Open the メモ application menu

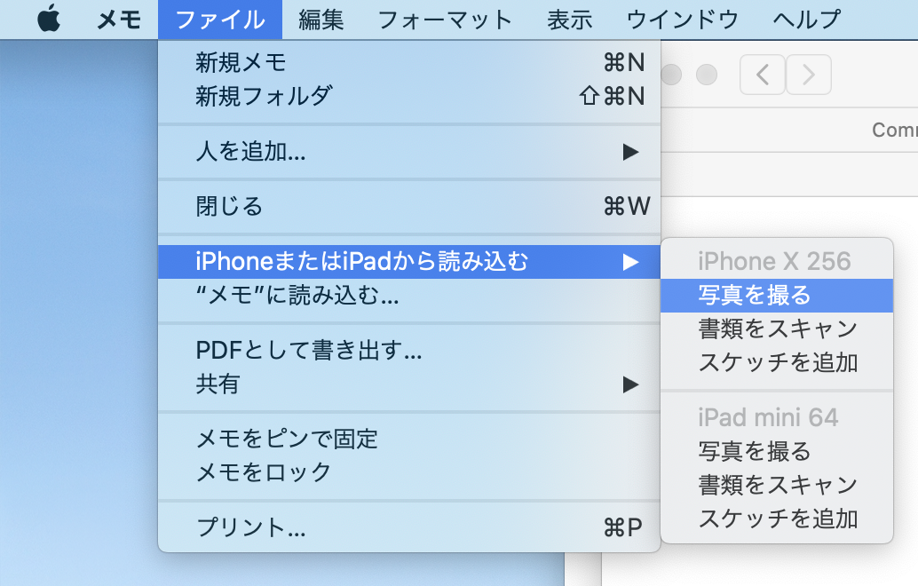(119, 20)
